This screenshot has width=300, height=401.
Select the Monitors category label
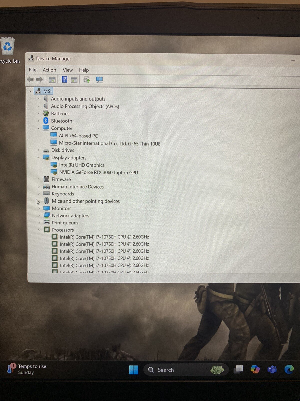tap(62, 208)
